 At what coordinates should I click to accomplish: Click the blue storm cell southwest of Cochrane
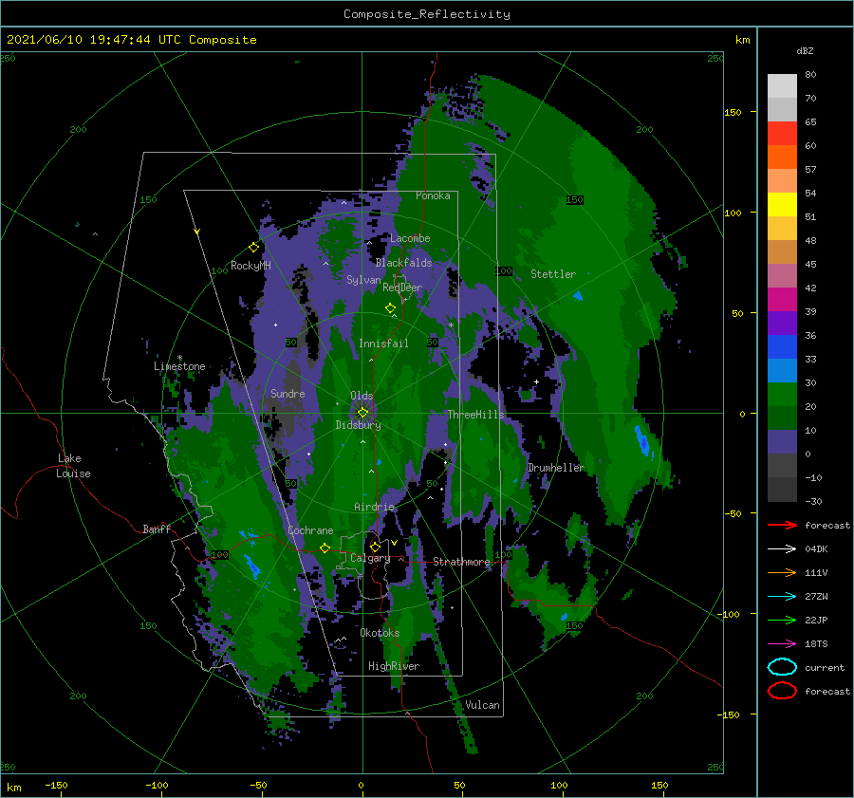point(252,566)
